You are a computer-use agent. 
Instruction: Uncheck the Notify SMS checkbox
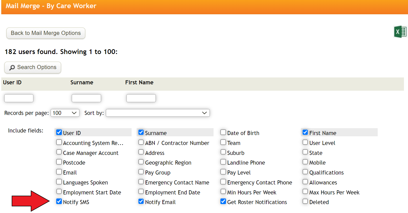[59, 201]
